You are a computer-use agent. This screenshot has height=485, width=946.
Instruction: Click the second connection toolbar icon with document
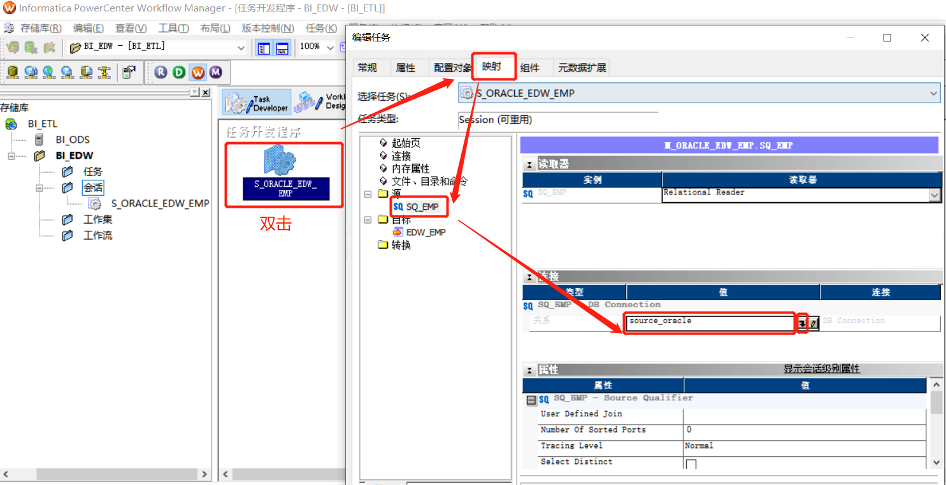[x=31, y=72]
